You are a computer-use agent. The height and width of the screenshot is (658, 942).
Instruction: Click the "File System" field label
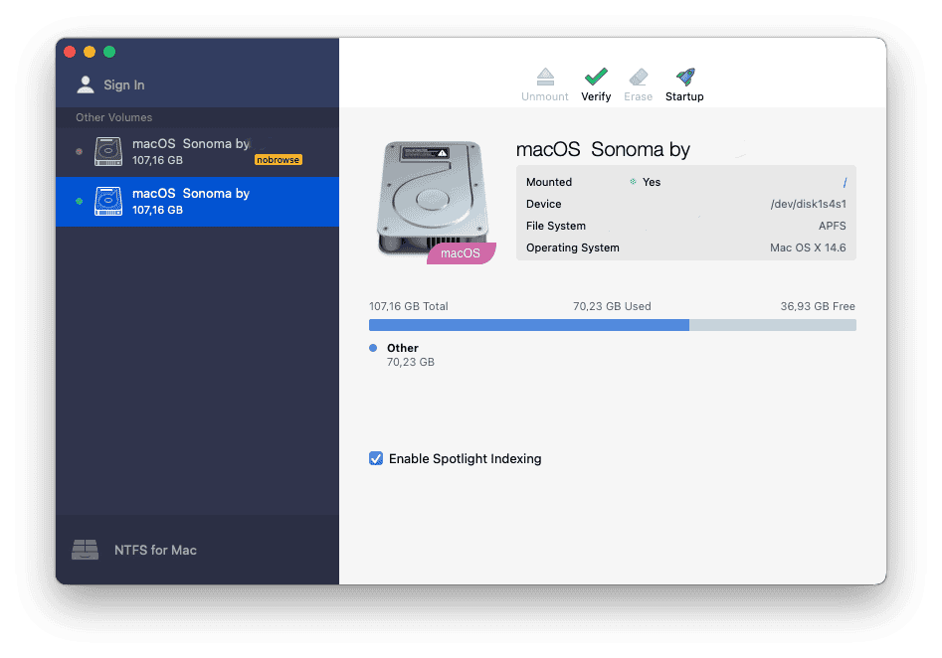click(556, 226)
